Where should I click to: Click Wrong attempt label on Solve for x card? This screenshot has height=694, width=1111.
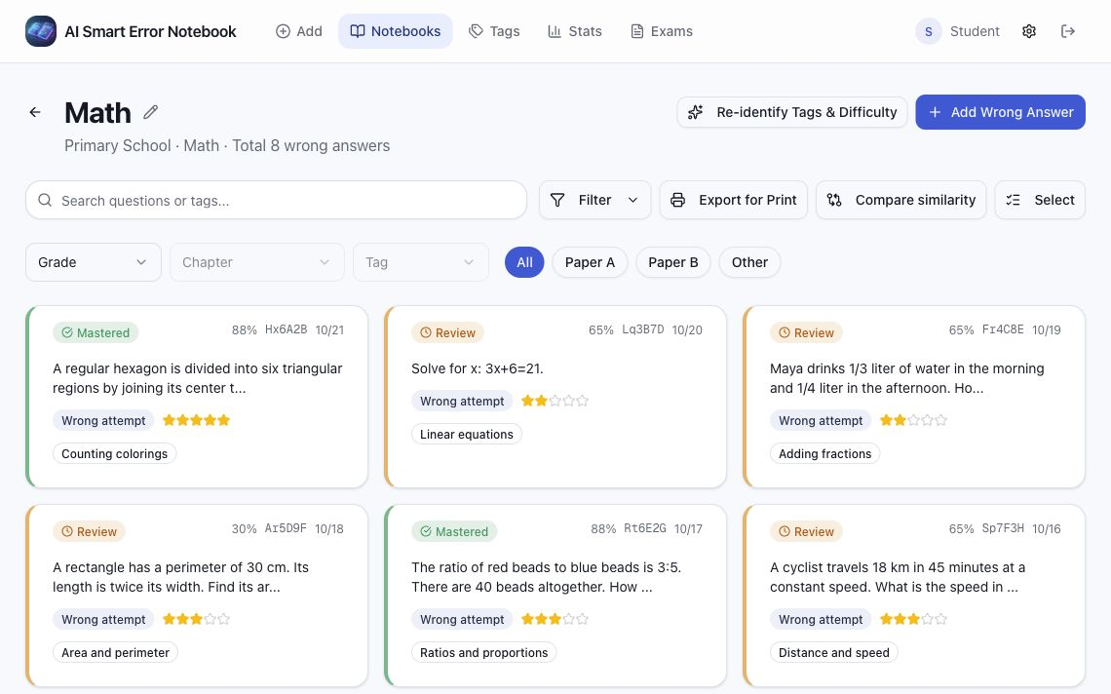(462, 401)
